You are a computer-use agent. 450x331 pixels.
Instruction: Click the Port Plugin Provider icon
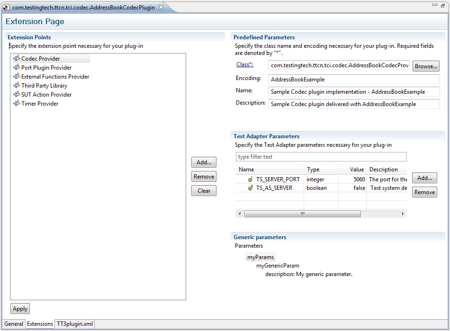17,68
